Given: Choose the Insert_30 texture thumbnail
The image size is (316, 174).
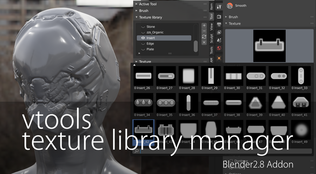Looking at the screenshot, I should tap(233, 76).
